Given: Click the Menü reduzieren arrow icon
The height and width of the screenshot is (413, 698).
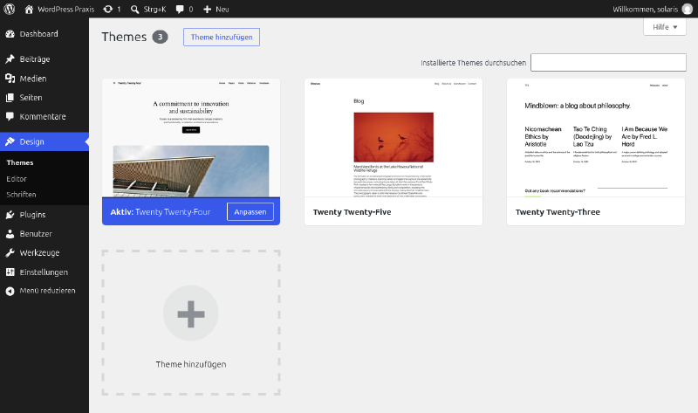Looking at the screenshot, I should coord(10,291).
